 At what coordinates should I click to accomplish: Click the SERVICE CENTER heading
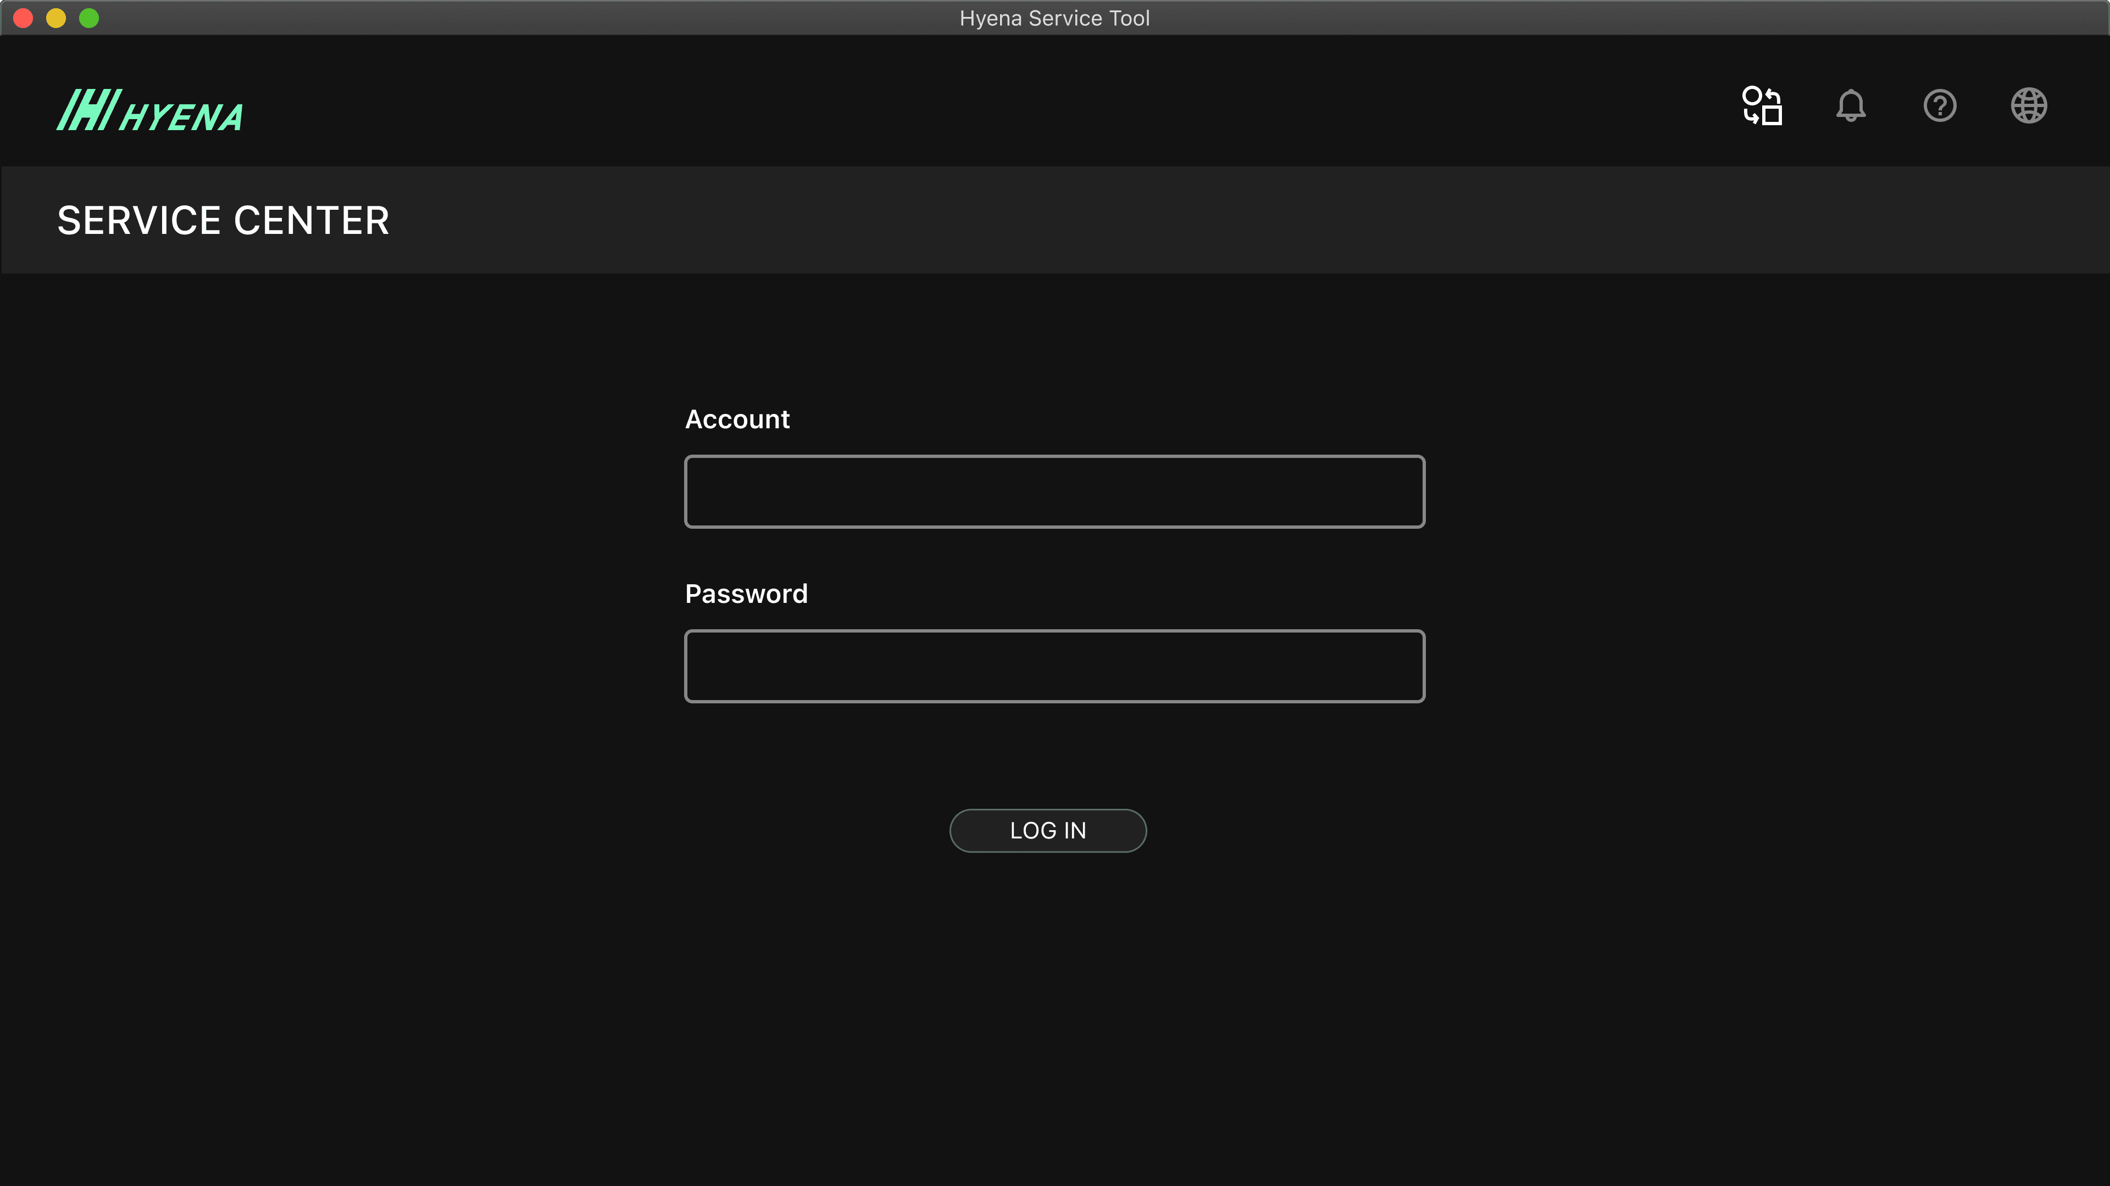tap(222, 220)
